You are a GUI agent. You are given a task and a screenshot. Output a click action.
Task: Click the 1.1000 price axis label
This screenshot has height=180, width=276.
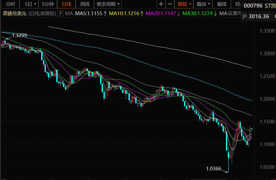[267, 144]
